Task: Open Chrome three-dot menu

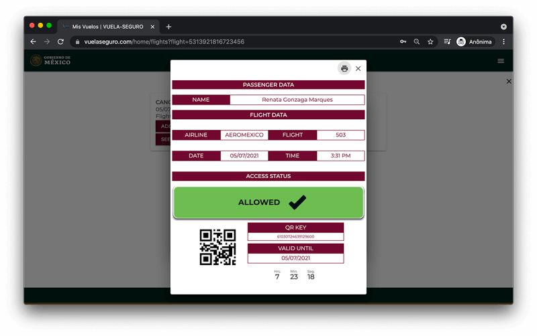Action: pyautogui.click(x=503, y=41)
